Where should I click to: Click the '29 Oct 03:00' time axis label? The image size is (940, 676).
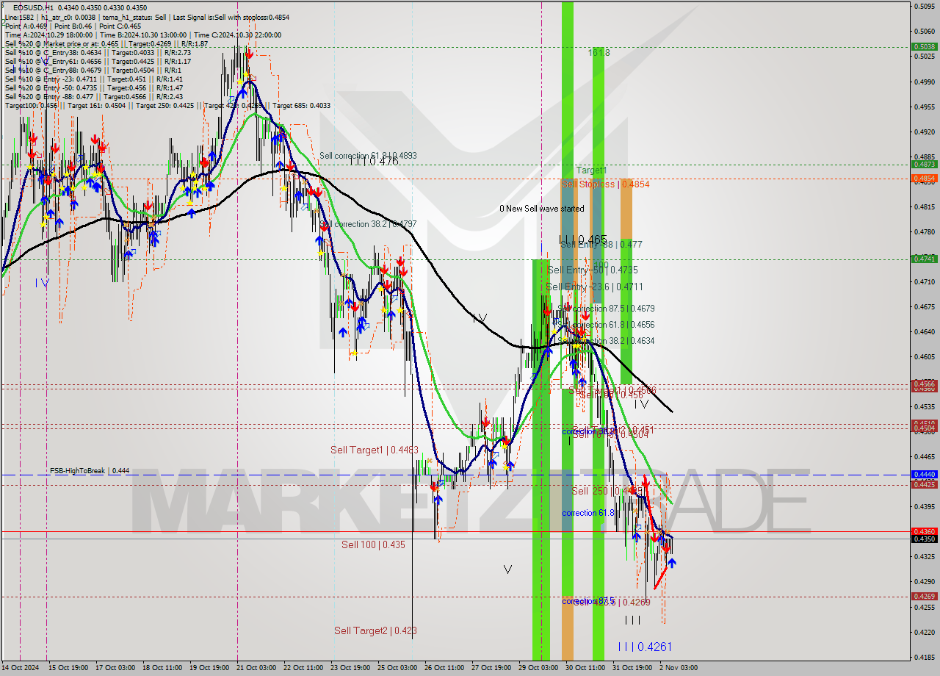click(538, 668)
